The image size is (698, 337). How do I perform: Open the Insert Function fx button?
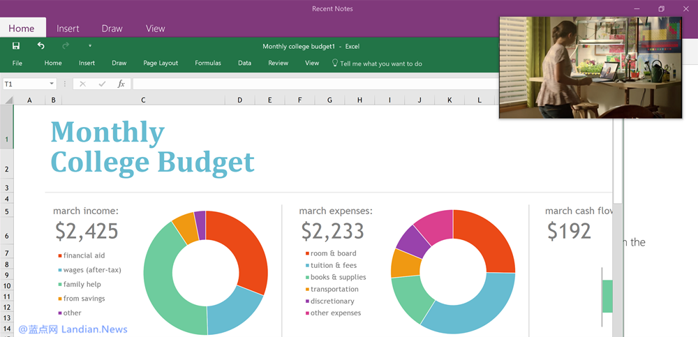[x=121, y=84]
